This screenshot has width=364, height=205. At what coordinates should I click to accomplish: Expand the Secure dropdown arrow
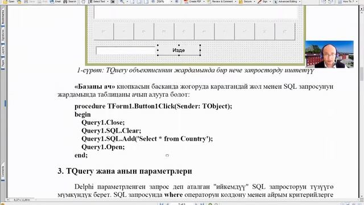click(x=254, y=1)
